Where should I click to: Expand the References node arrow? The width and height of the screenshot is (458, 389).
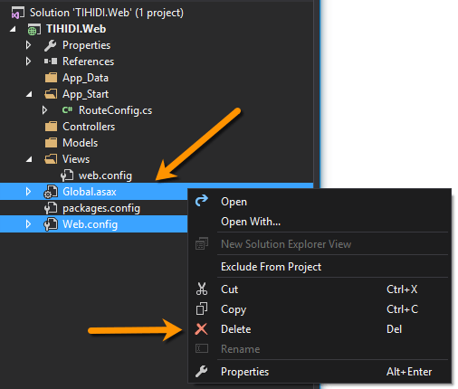(28, 62)
